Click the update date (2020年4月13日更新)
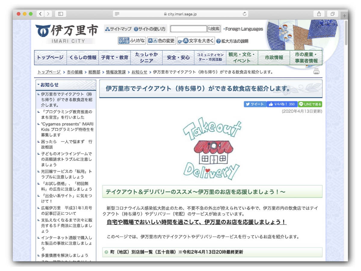Viewport: 361px width, 271px height. click(302, 111)
